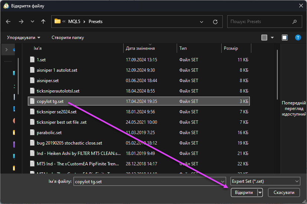
Task: Go up one folder level
Action: (x=43, y=22)
